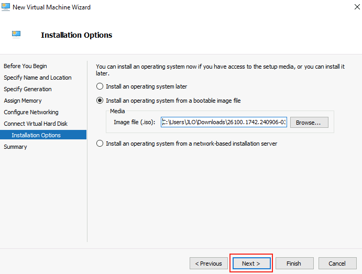362x274 pixels.
Task: Go to Connect Virtual Hard Disk step
Action: tap(36, 124)
